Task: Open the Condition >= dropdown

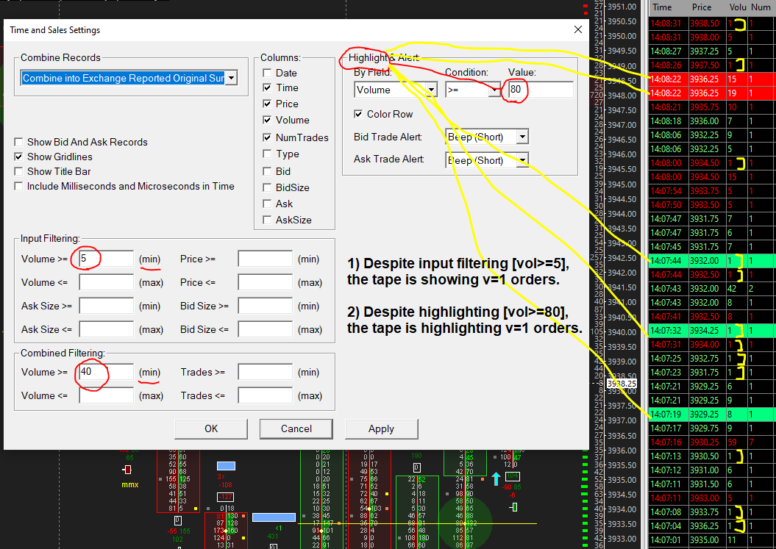Action: (495, 90)
